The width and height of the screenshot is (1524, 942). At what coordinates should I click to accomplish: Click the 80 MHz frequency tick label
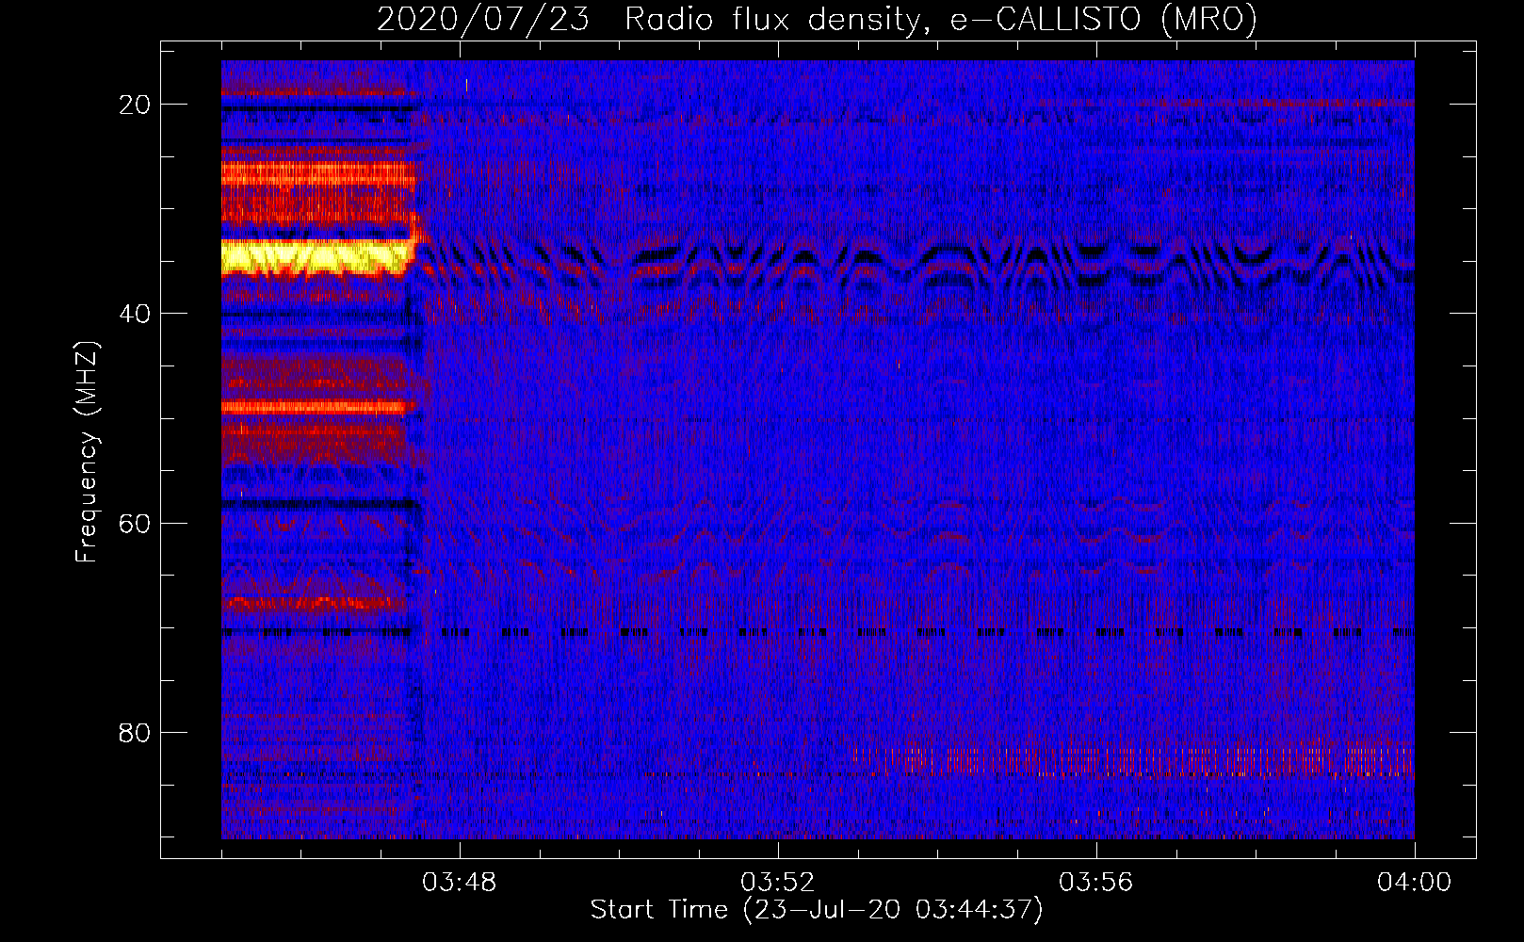click(135, 732)
